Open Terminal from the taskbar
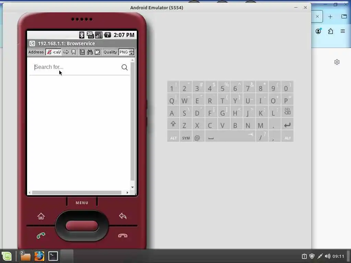351x263 pixels. (x=53, y=256)
